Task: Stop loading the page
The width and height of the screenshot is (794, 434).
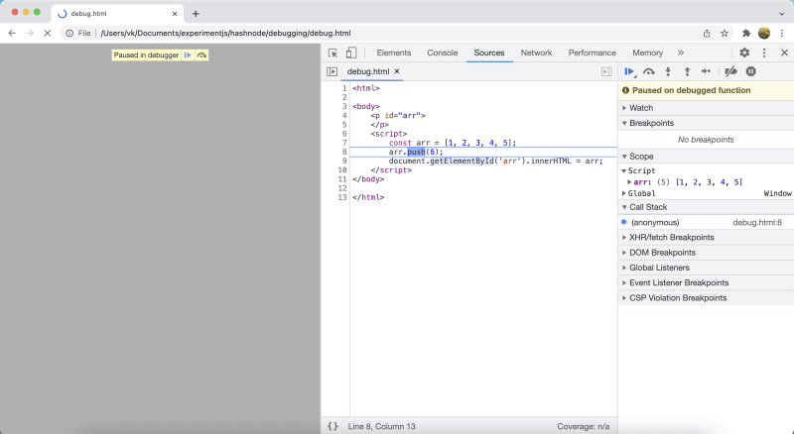Action: 47,34
